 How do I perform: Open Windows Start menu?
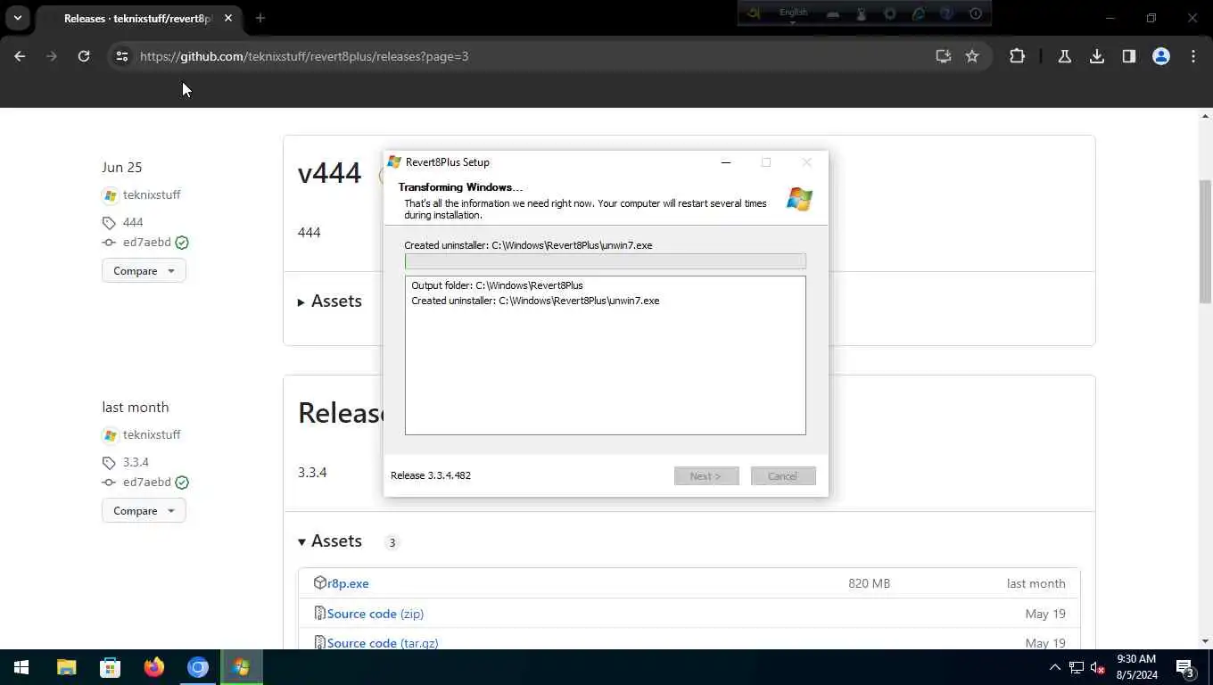point(21,667)
